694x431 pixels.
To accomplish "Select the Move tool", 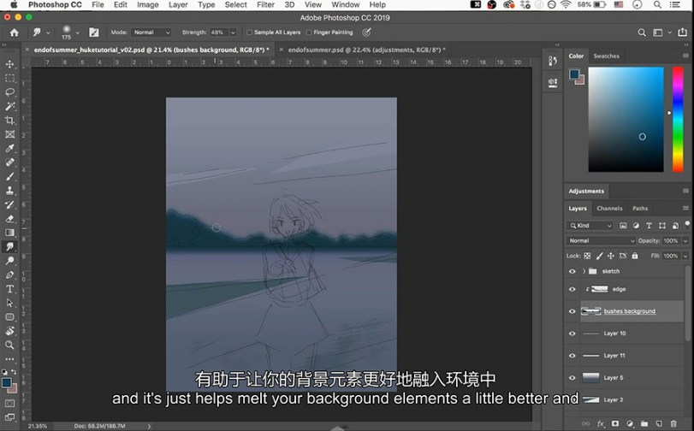I will click(x=9, y=64).
